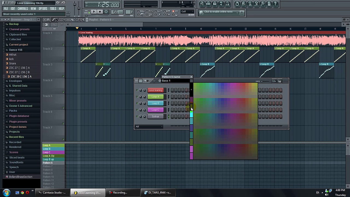Click the undo history toolbar icon

(x=237, y=4)
